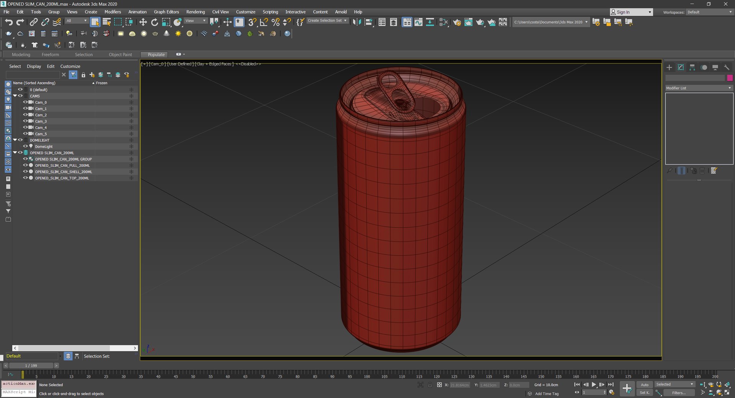Collapse the DOMELIGHT layer

[15, 140]
